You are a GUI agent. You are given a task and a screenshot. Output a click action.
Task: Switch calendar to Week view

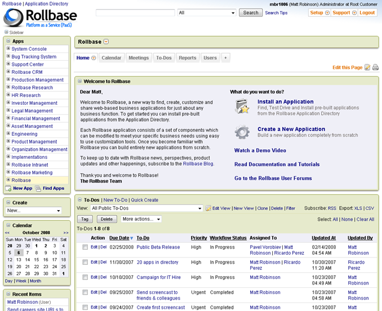(x=21, y=281)
